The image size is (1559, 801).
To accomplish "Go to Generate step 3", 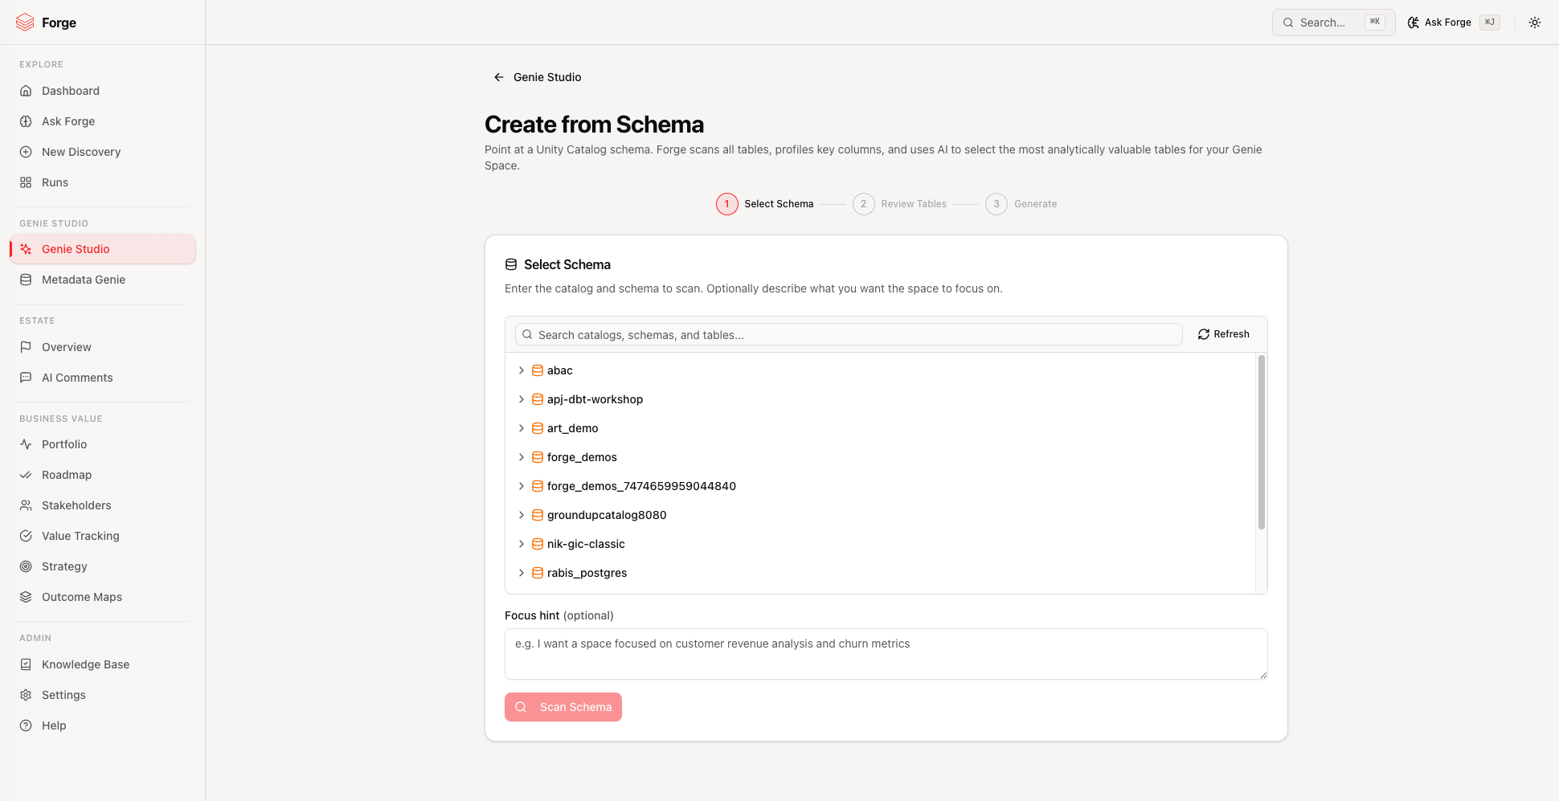I will click(x=1021, y=204).
